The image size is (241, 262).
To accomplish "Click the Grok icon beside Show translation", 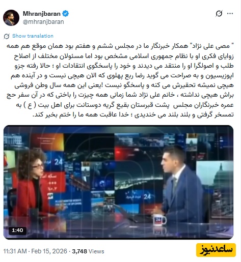I will (7, 36).
